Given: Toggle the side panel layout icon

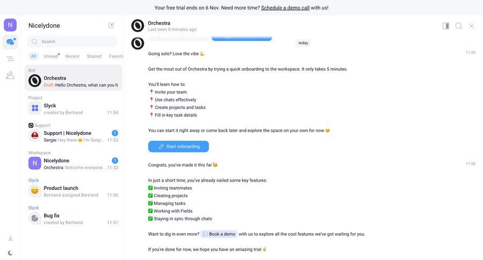Looking at the screenshot, I should point(445,26).
